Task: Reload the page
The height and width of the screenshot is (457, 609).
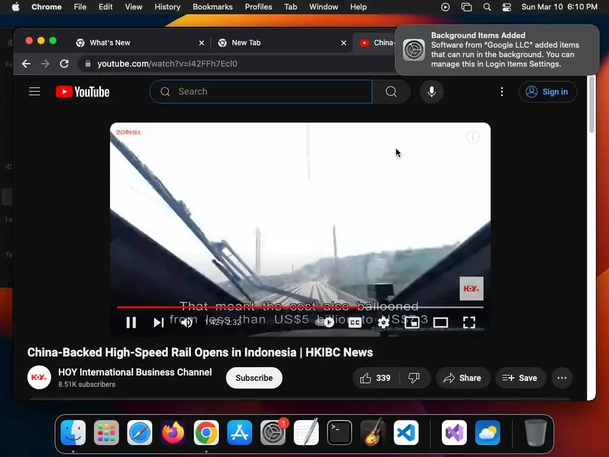Action: [64, 64]
